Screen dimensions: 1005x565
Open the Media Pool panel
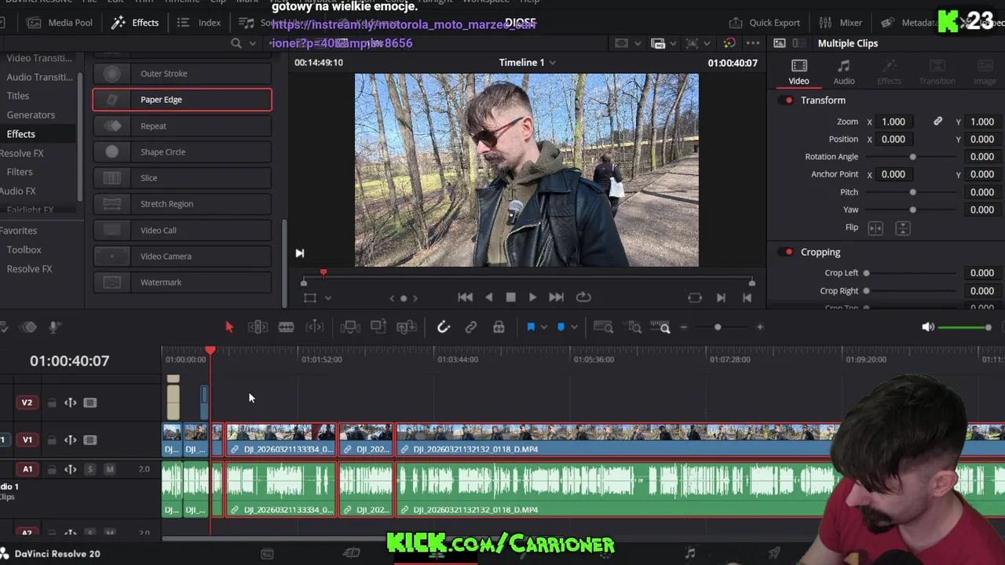(x=60, y=23)
